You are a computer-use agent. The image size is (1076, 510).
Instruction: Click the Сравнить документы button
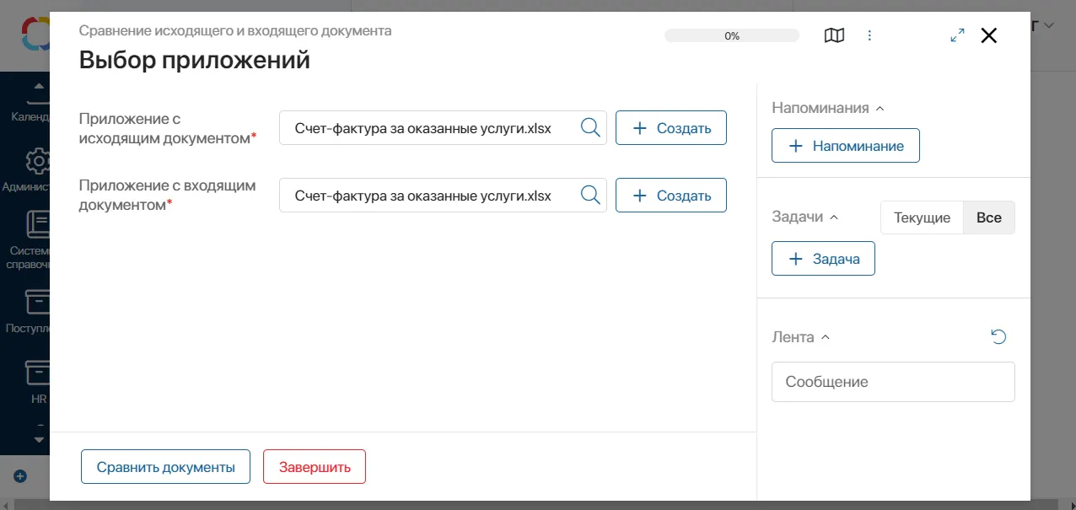click(165, 466)
